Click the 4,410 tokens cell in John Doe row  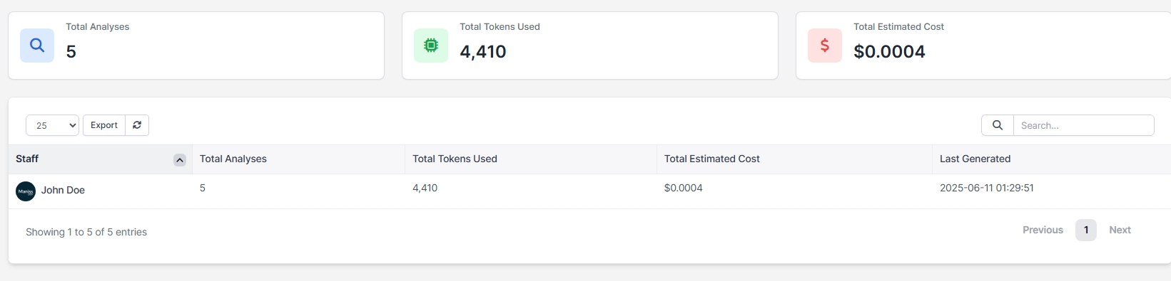click(x=425, y=188)
